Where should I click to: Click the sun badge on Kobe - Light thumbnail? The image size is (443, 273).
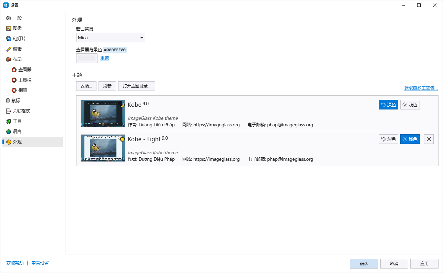click(122, 138)
